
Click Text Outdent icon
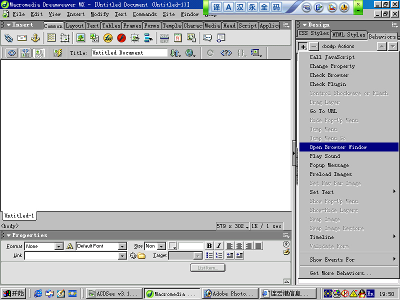pos(230,255)
